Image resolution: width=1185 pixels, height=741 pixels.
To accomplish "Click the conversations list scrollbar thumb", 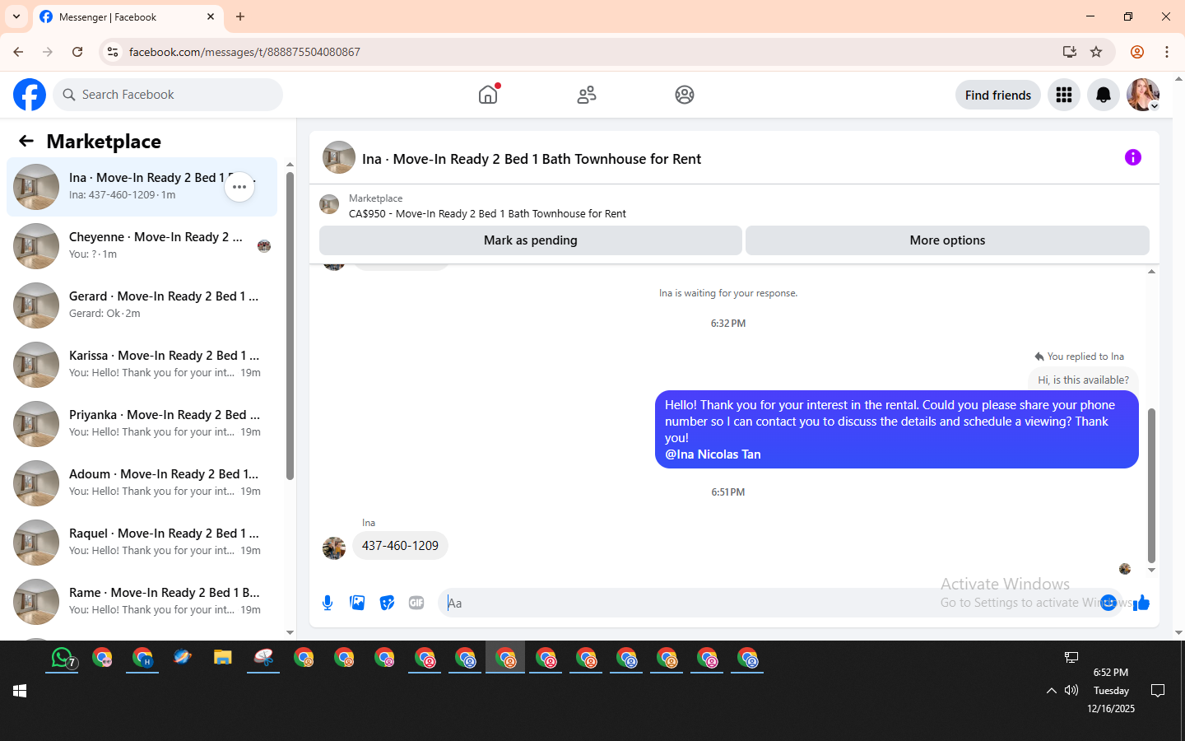I will 290,325.
